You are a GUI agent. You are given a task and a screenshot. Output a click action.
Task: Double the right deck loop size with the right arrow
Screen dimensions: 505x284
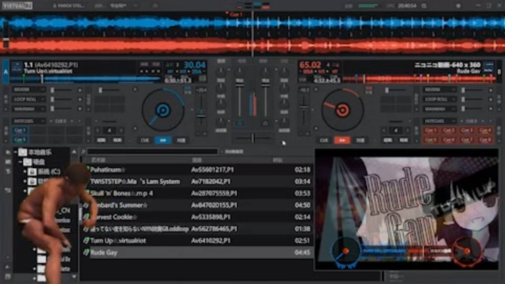(x=407, y=130)
